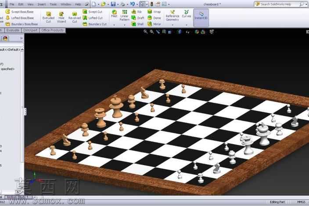Viewport: 309px width, 206px height.
Task: Save the chessboard document
Action: pyautogui.click(x=113, y=4)
